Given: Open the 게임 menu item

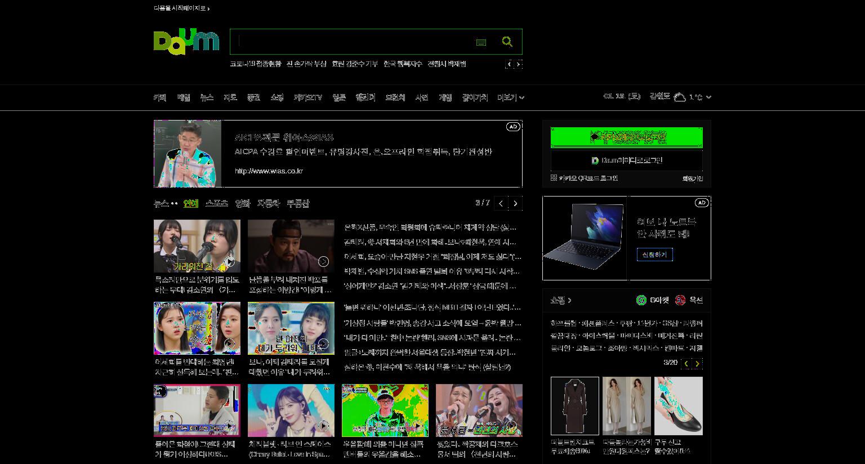Looking at the screenshot, I should tap(445, 97).
